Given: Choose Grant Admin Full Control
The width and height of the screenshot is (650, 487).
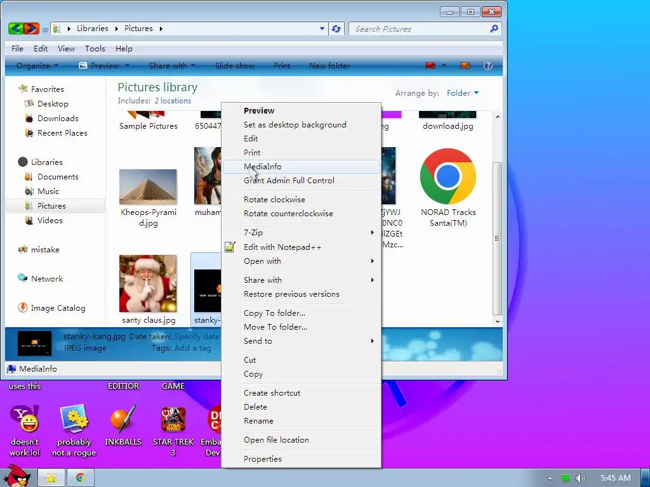Looking at the screenshot, I should [302, 181].
